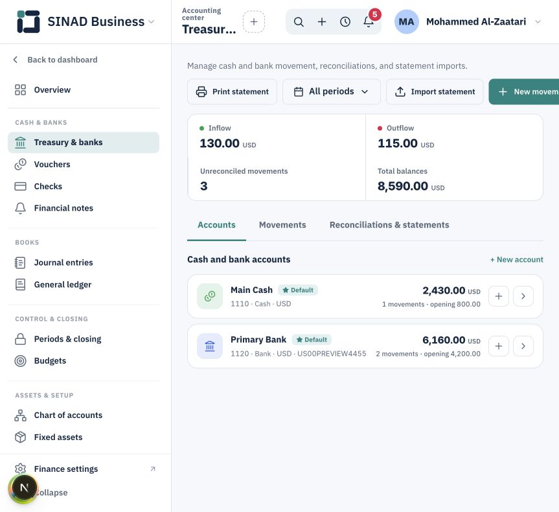The height and width of the screenshot is (512, 559).
Task: Open the search icon in top bar
Action: pyautogui.click(x=299, y=22)
